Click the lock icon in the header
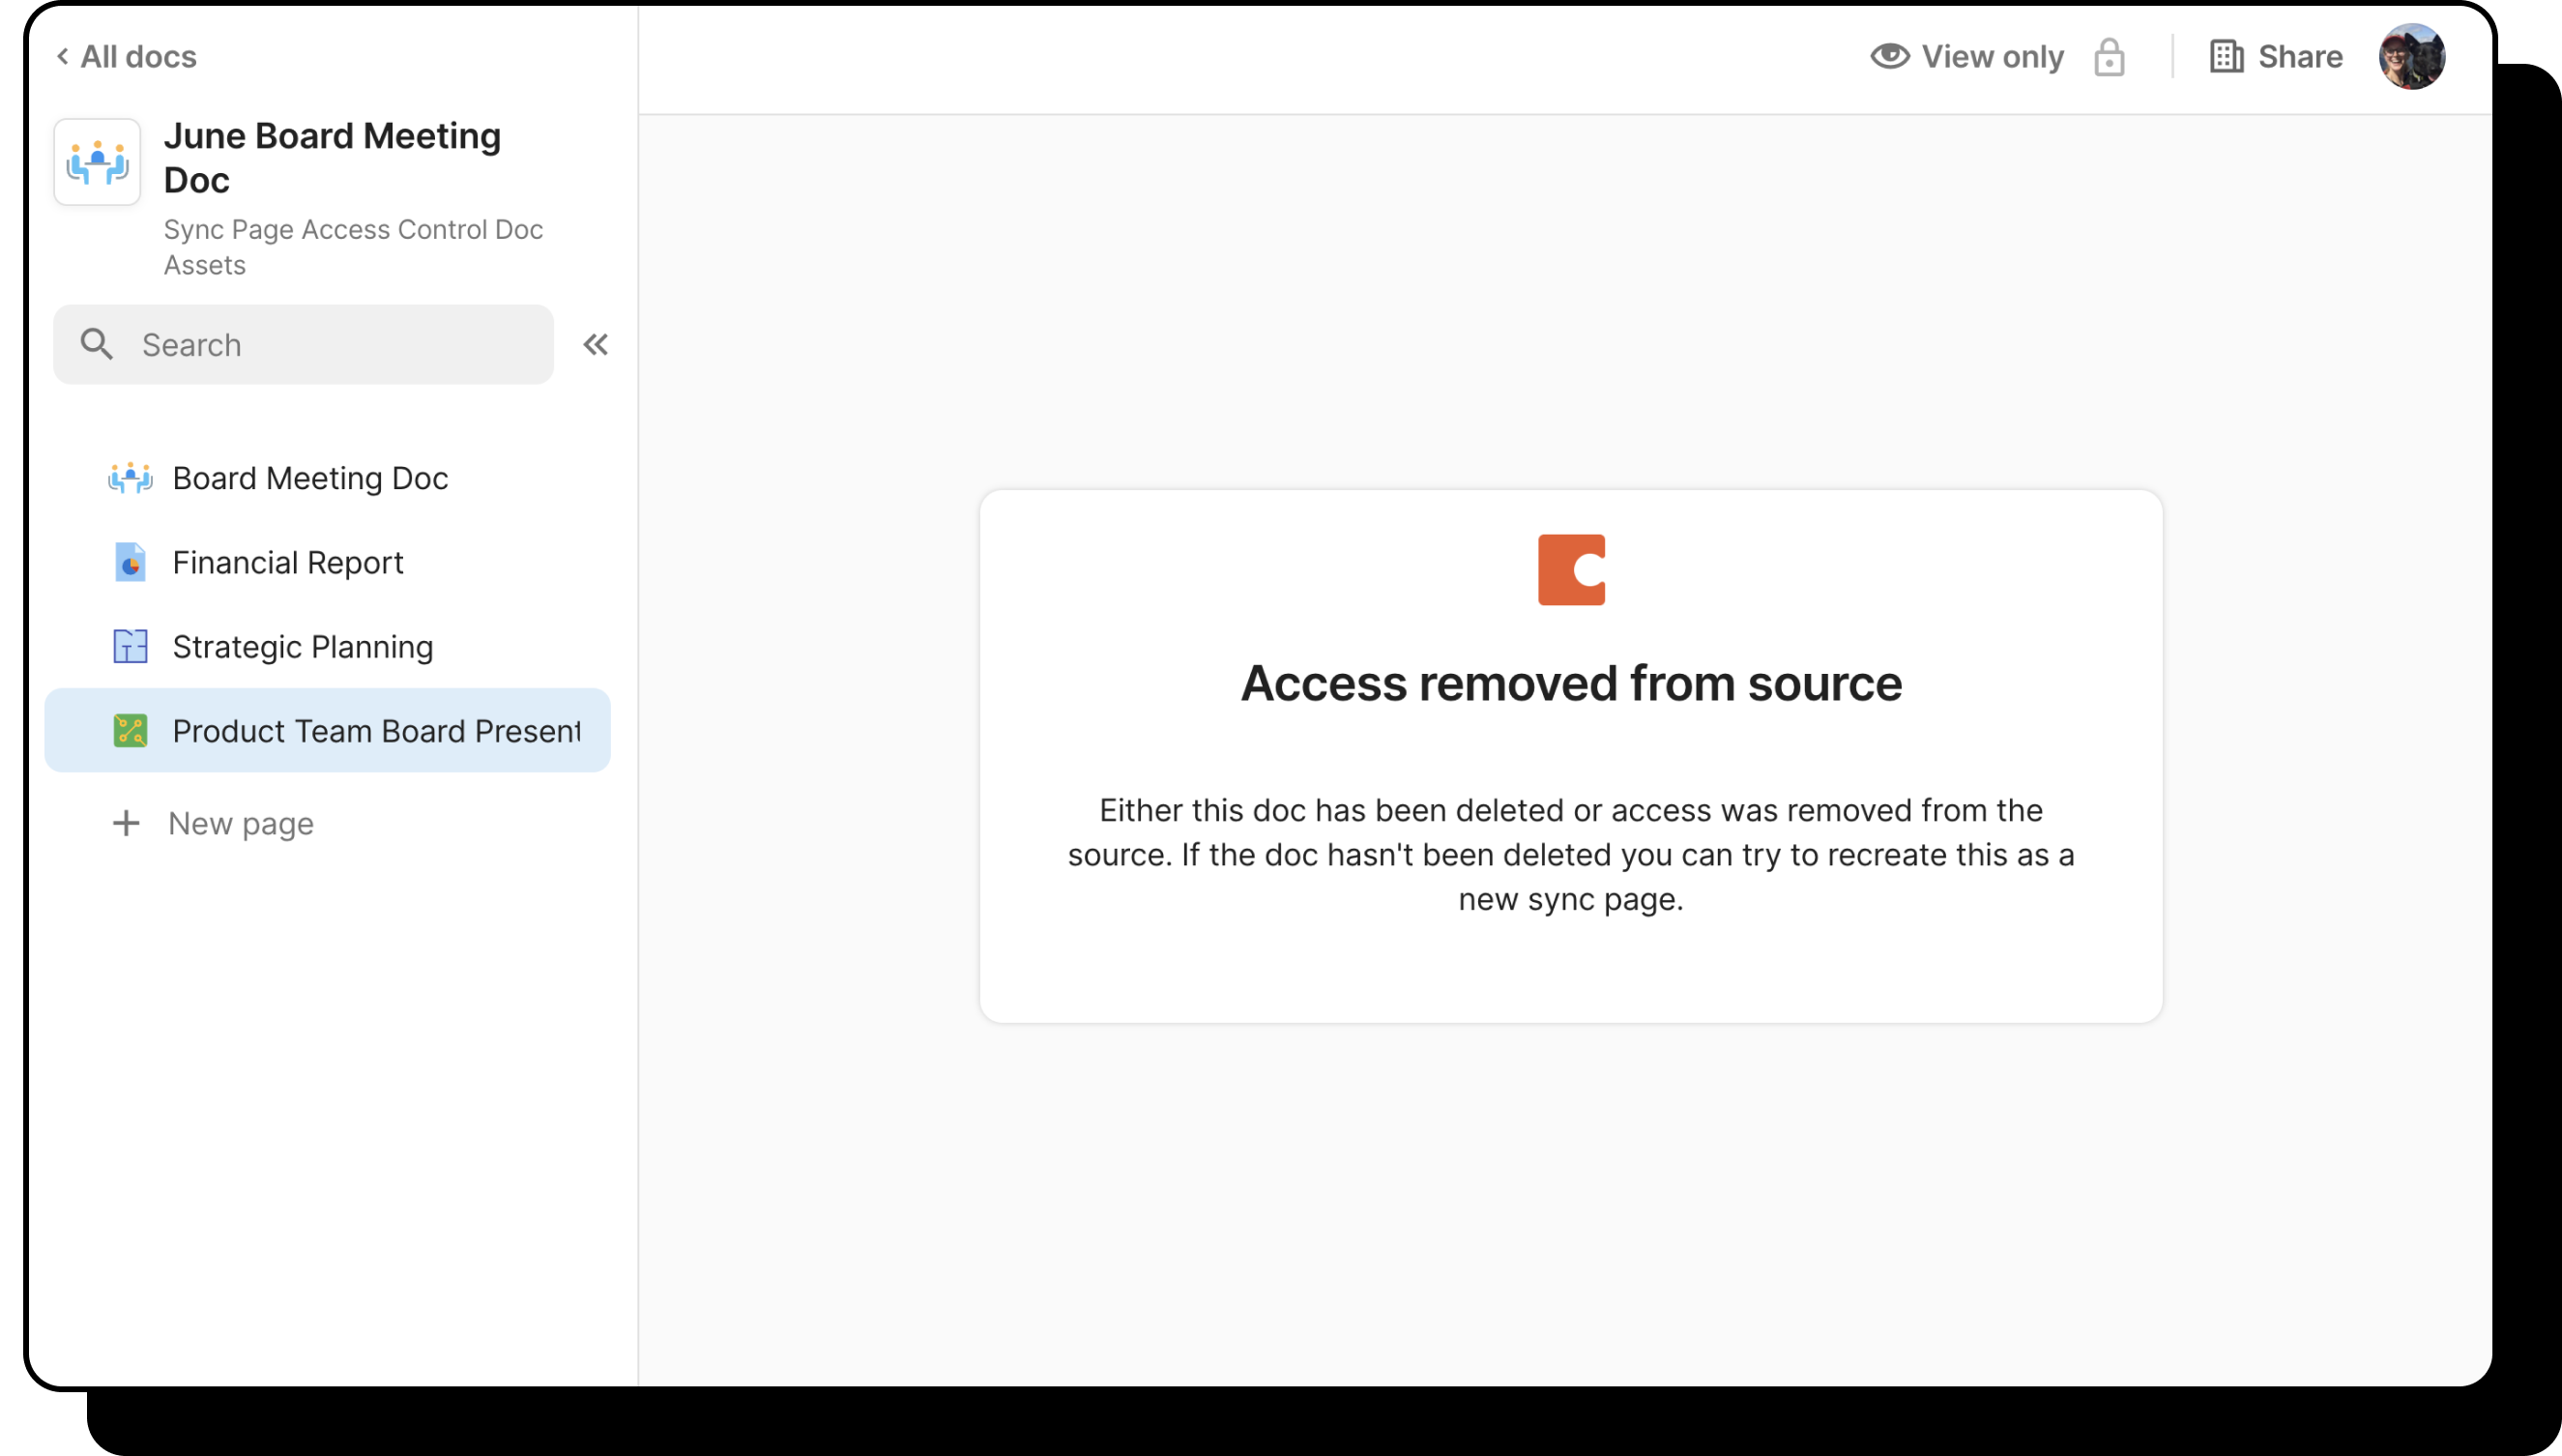 coord(2109,57)
